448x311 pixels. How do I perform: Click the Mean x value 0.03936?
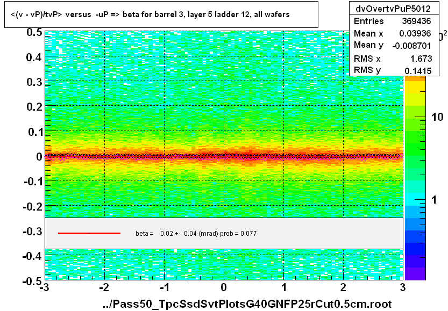(415, 33)
